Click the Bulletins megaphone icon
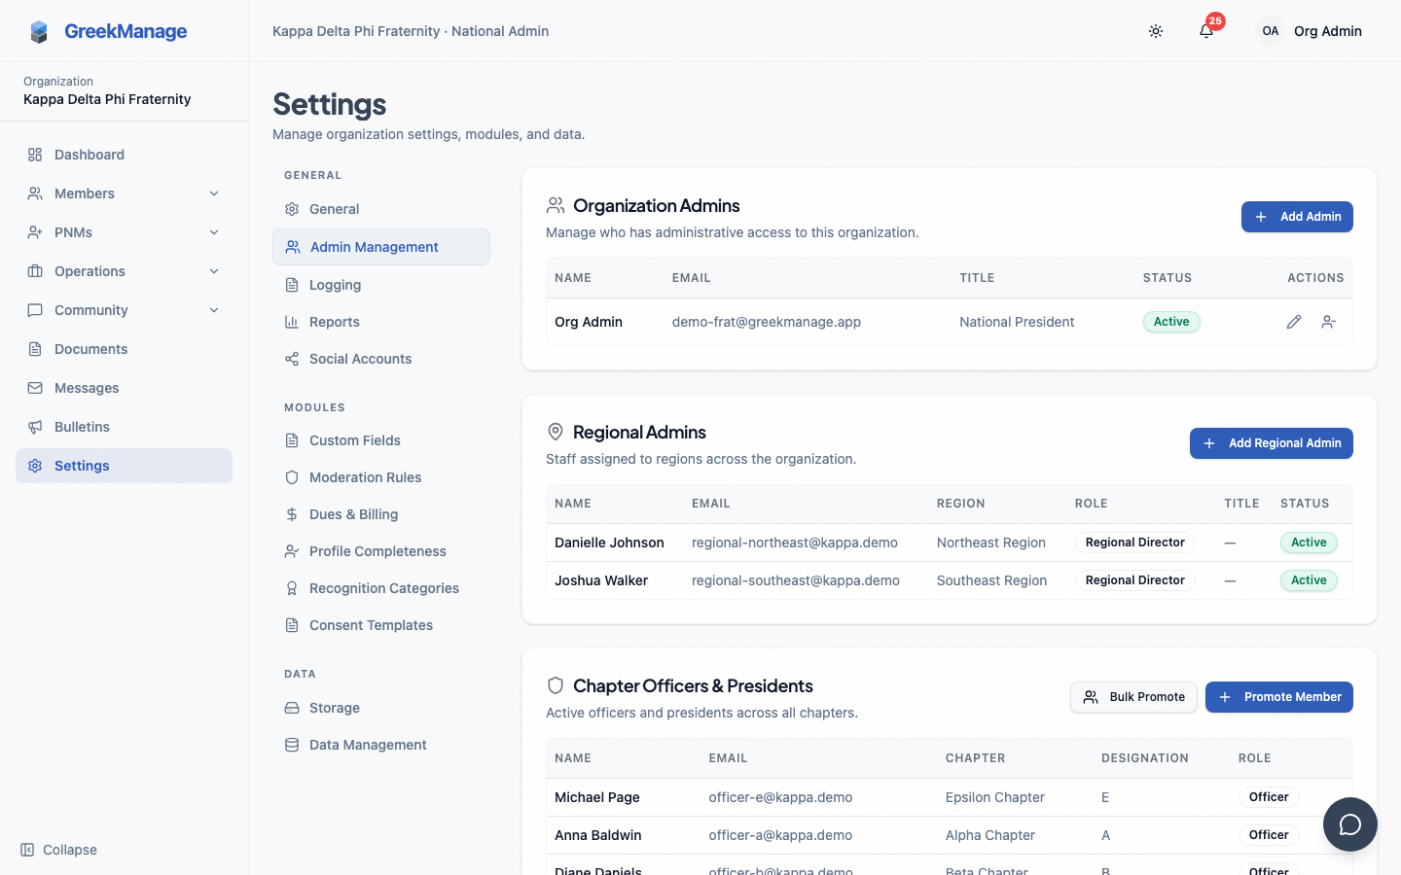1401x875 pixels. pos(35,427)
